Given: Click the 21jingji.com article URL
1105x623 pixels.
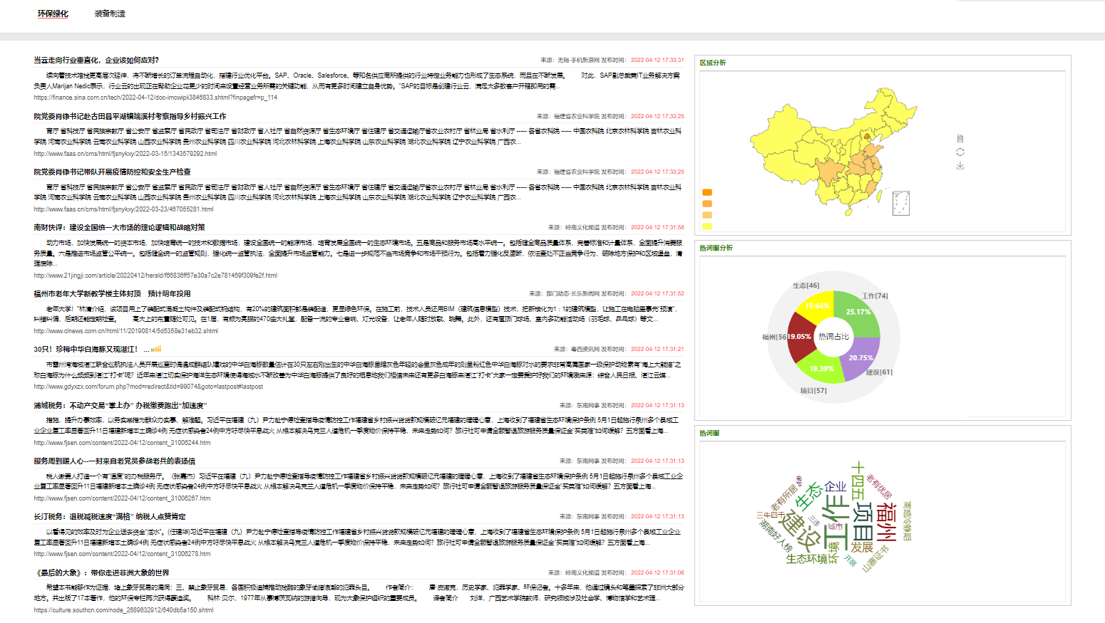Looking at the screenshot, I should pos(155,275).
